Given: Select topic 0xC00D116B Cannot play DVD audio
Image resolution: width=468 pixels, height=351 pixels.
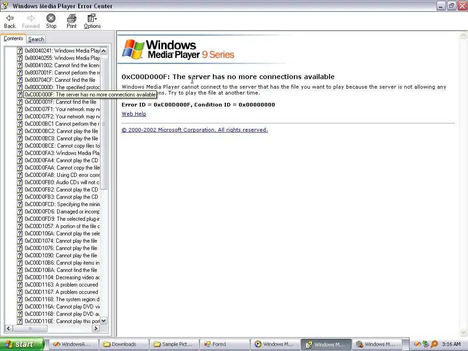Looking at the screenshot, I should click(x=62, y=314).
